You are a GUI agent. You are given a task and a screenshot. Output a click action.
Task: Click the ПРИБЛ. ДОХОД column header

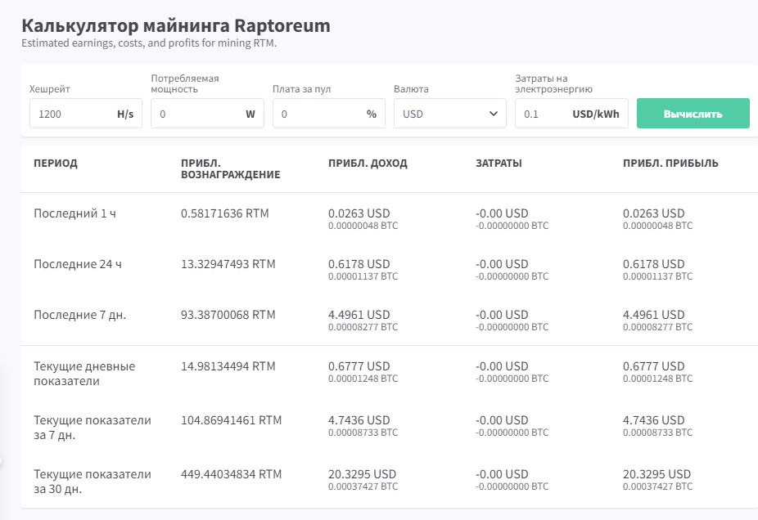[x=368, y=164]
